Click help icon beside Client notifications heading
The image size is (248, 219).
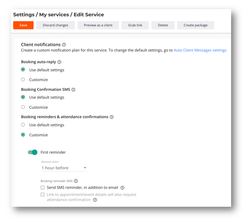pos(64,45)
